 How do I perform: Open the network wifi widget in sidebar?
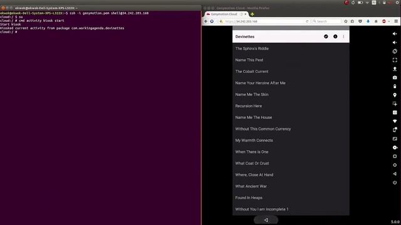point(395,121)
